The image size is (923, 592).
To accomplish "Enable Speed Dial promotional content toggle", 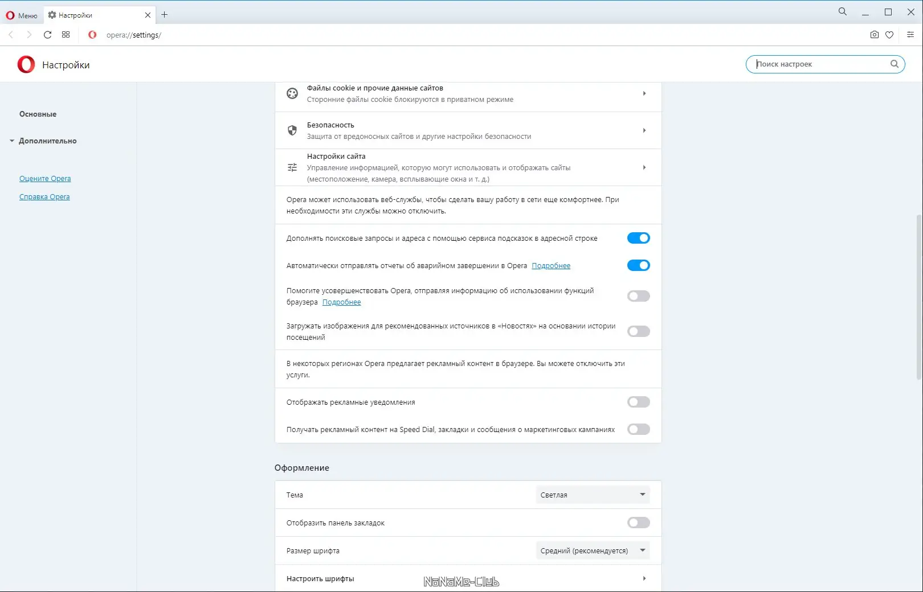I will click(x=639, y=429).
